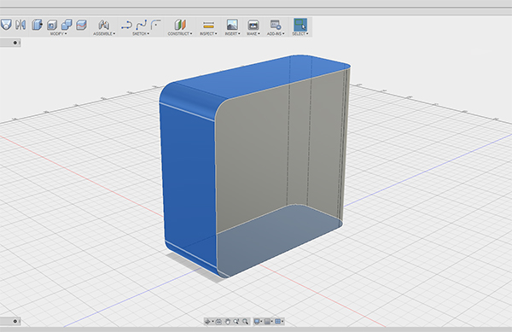This screenshot has width=512, height=332.
Task: Click the Visual Style gray square icon
Action: point(267,322)
